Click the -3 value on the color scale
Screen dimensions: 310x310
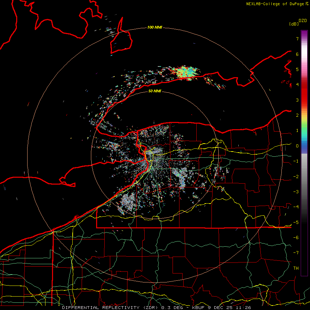click(296, 192)
